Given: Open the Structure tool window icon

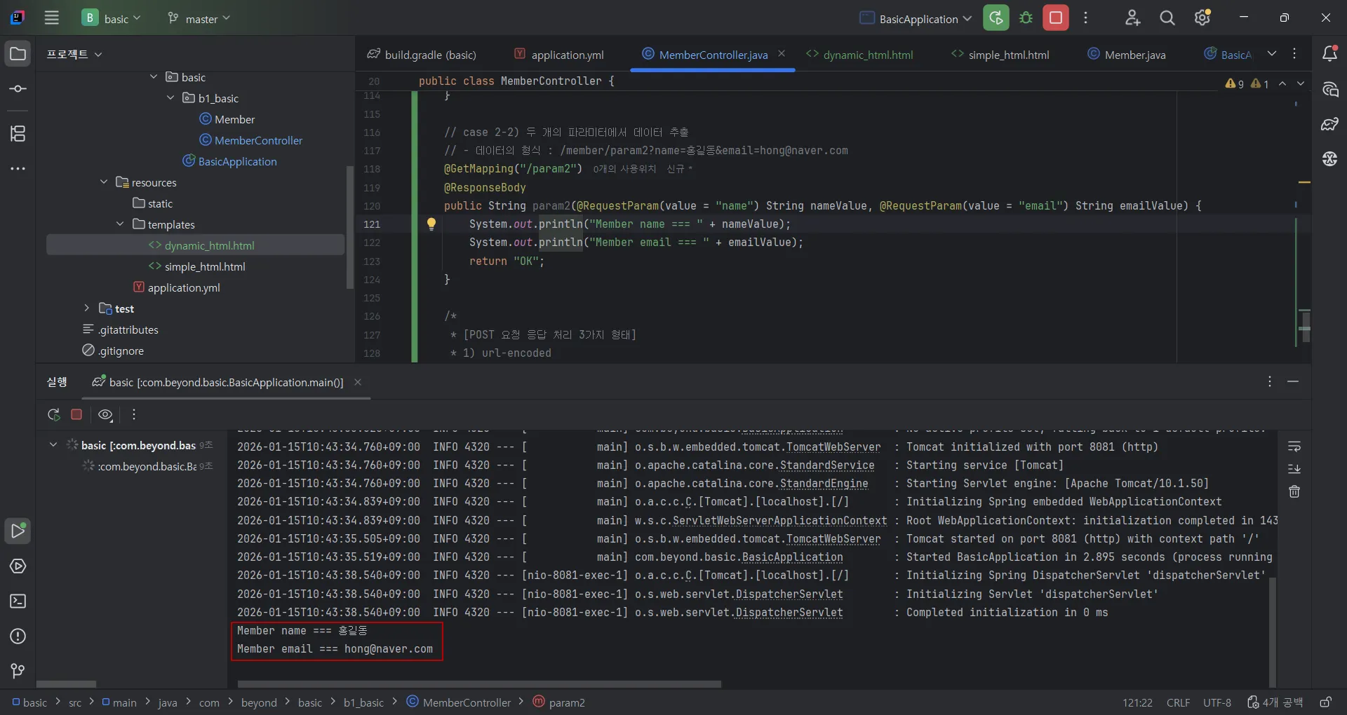Looking at the screenshot, I should coord(18,133).
